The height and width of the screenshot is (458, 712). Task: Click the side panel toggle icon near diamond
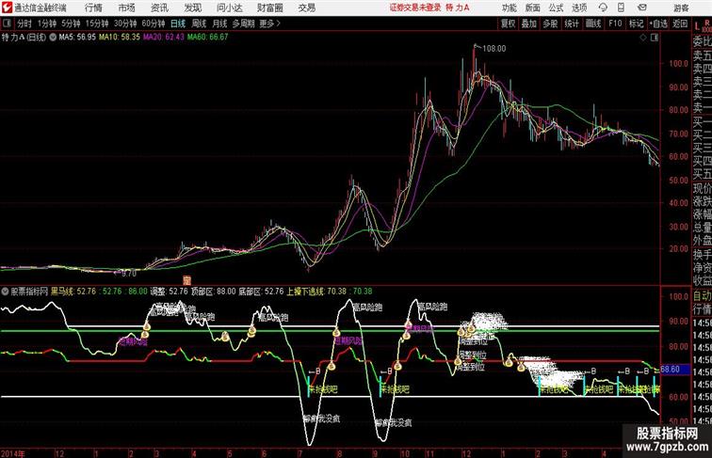(655, 38)
